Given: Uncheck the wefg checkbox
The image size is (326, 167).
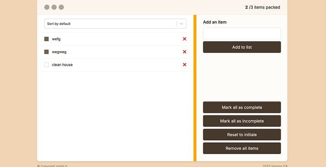Looking at the screenshot, I should tap(46, 39).
